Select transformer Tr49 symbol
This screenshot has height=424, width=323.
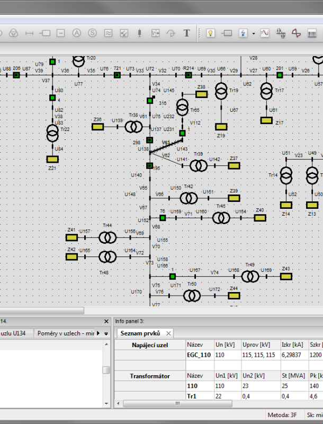pyautogui.click(x=250, y=276)
